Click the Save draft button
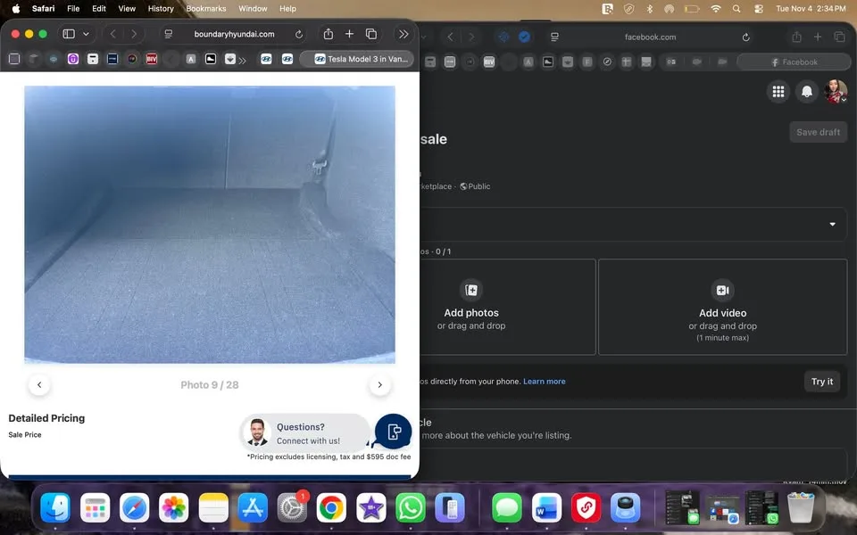Screen dimensions: 857x535 817,132
